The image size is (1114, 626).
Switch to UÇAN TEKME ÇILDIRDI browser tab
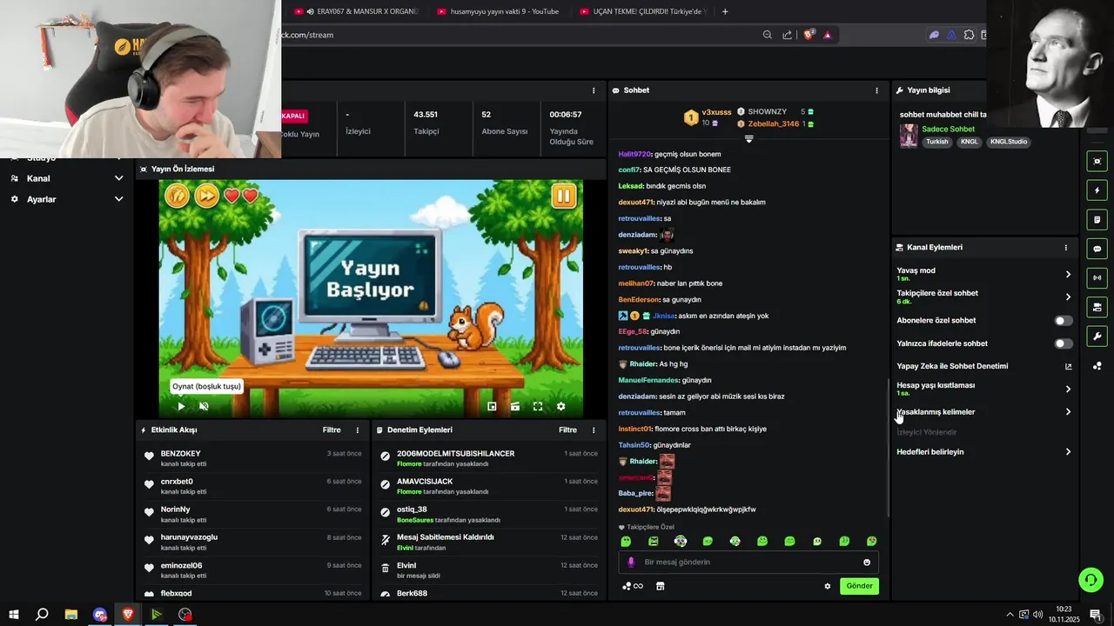tap(641, 11)
